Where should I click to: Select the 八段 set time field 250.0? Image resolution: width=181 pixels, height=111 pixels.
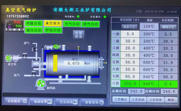(x=130, y=84)
